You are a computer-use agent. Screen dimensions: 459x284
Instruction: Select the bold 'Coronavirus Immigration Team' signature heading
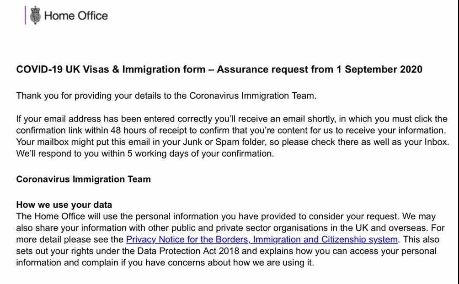pos(83,179)
